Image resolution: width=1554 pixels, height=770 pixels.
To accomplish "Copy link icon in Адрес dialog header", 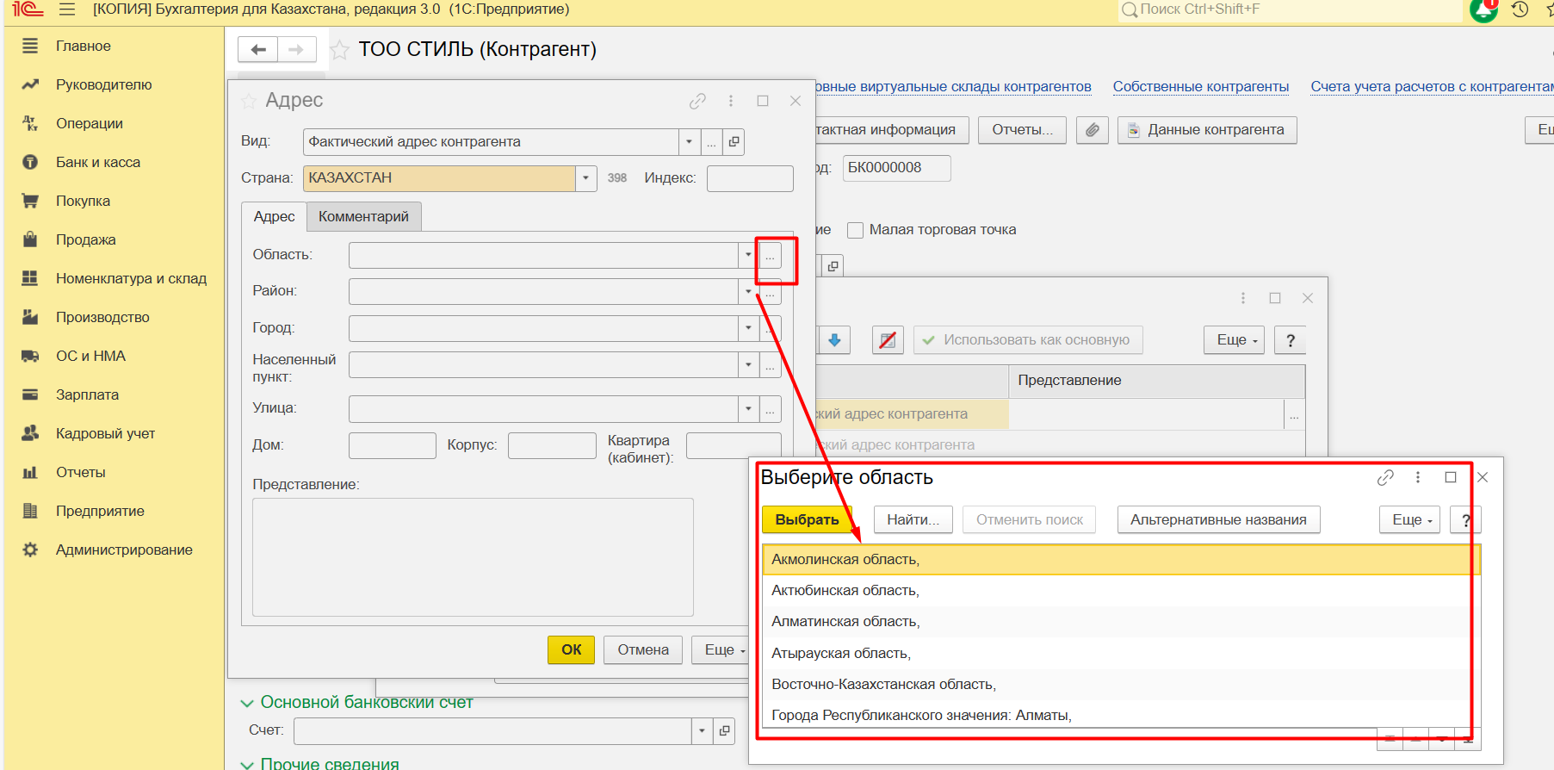I will click(697, 101).
